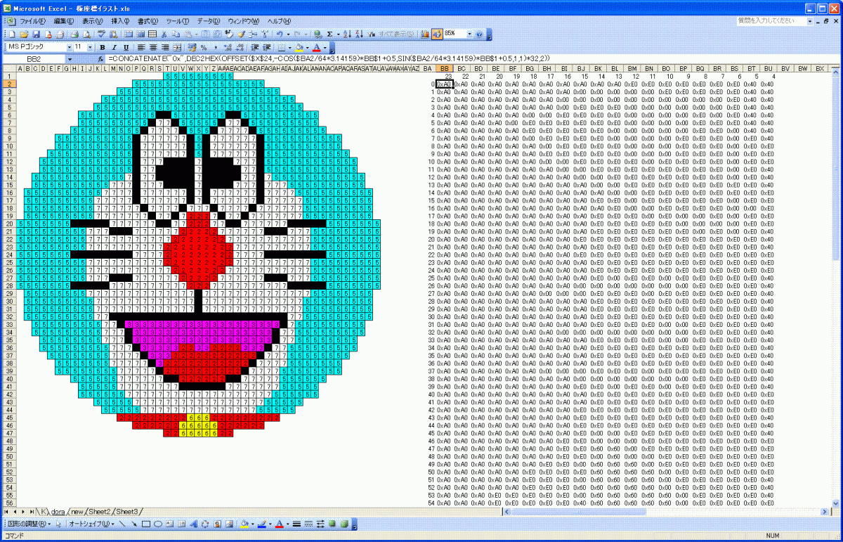Switch to the Sheet2 tab
The image size is (843, 542).
click(x=99, y=511)
